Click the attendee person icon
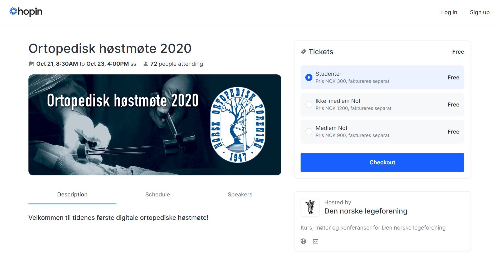 point(145,64)
